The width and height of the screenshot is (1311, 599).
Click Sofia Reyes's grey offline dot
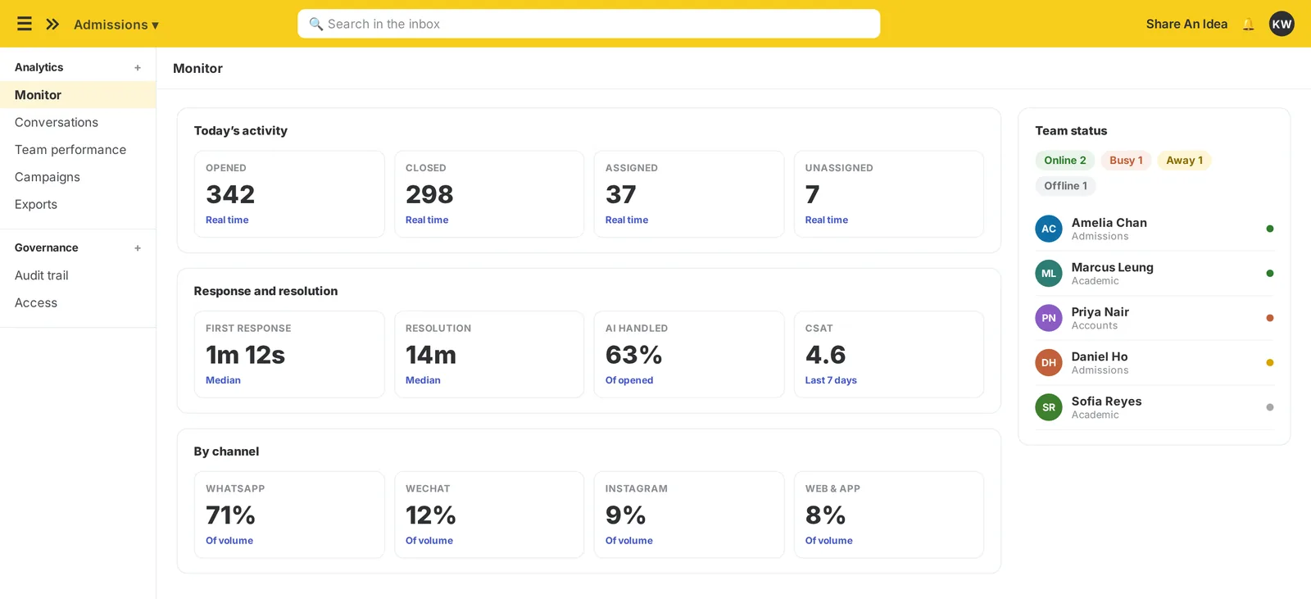(1270, 407)
